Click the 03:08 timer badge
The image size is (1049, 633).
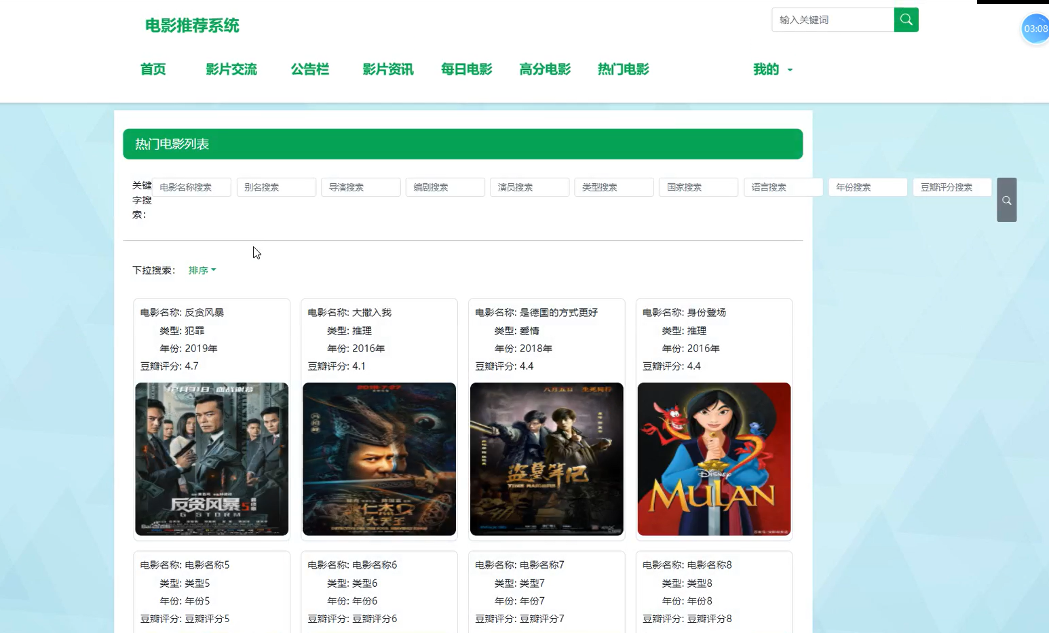pyautogui.click(x=1035, y=28)
